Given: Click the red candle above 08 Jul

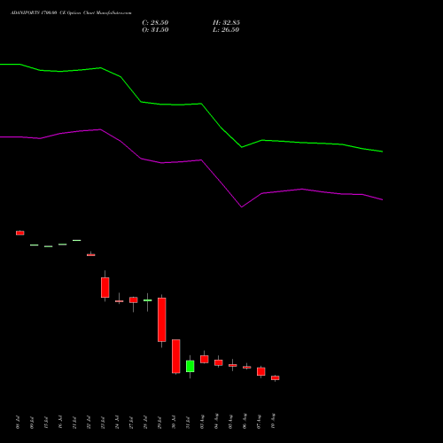Looking at the screenshot, I should pos(20,233).
